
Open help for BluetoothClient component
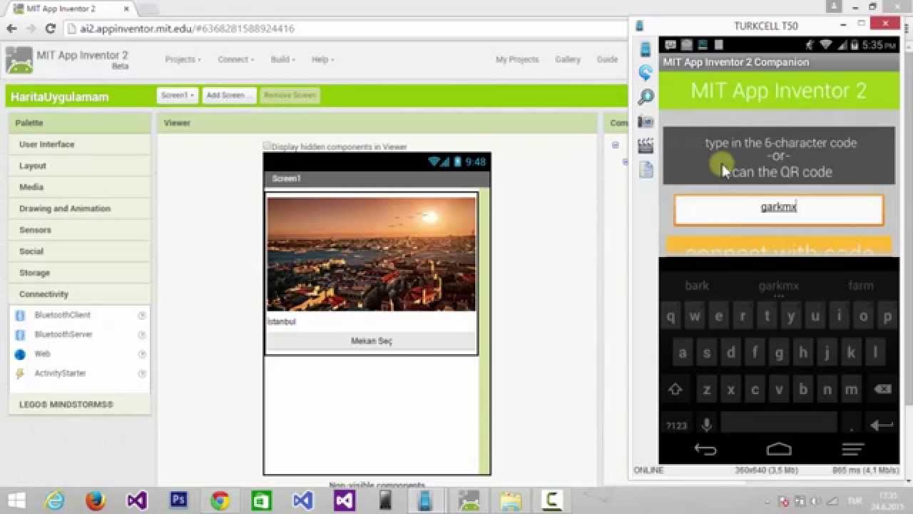pos(142,315)
